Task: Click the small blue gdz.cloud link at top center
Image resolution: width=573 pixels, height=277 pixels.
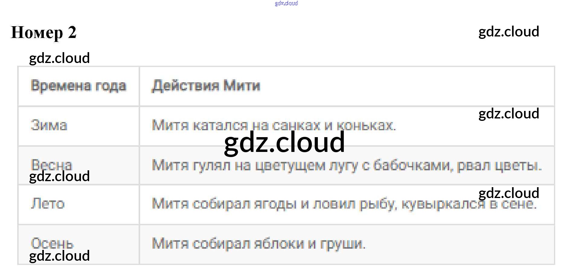Action: point(286,3)
